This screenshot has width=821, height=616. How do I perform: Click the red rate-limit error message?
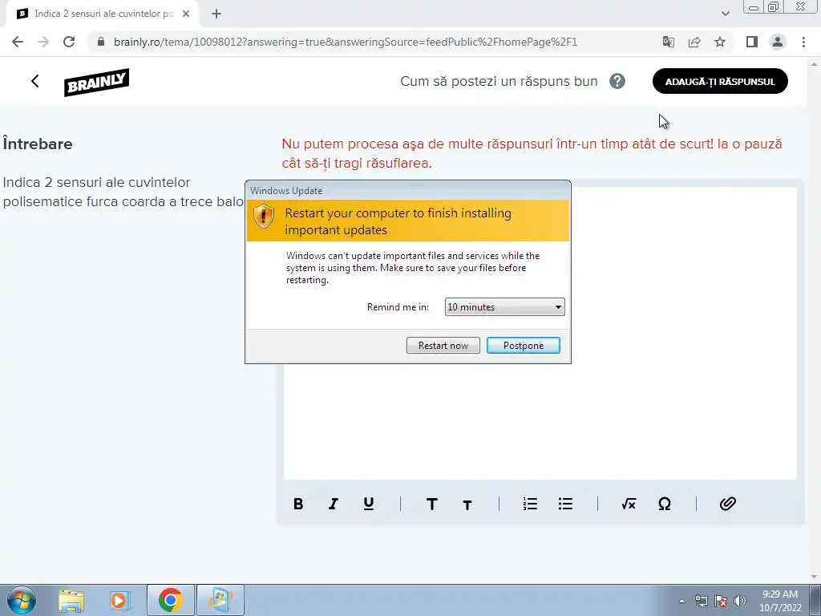click(532, 153)
